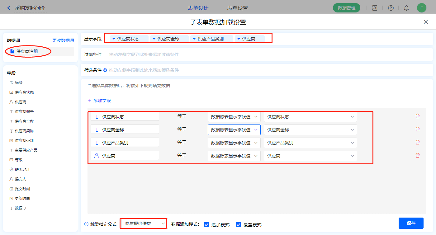Switch to the 表单设置 tab

(x=238, y=8)
